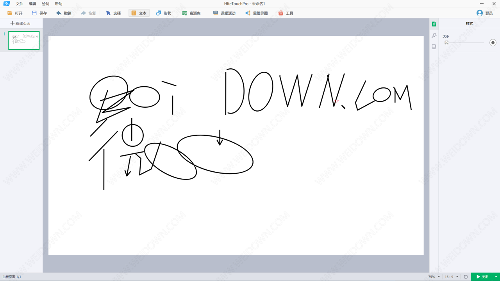Click the 白板页面 1/1 status text
The image size is (500, 281).
(x=12, y=277)
